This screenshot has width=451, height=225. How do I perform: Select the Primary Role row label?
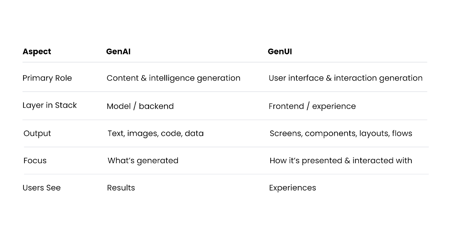[x=47, y=78]
